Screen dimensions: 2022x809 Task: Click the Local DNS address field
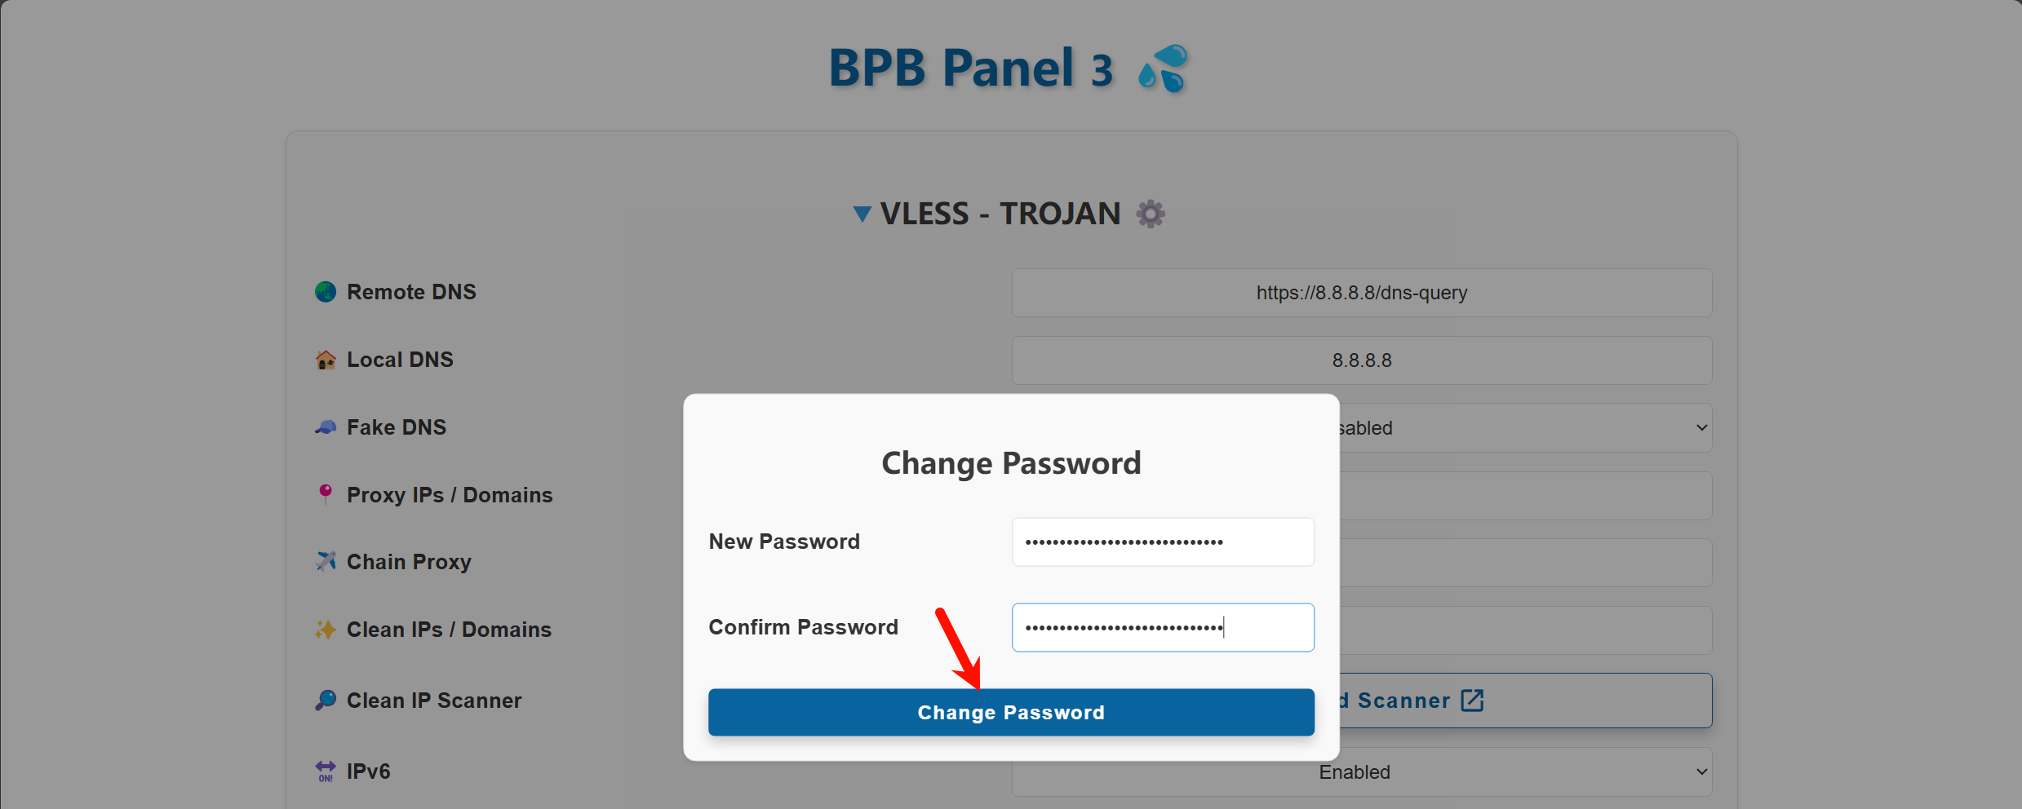coord(1361,360)
